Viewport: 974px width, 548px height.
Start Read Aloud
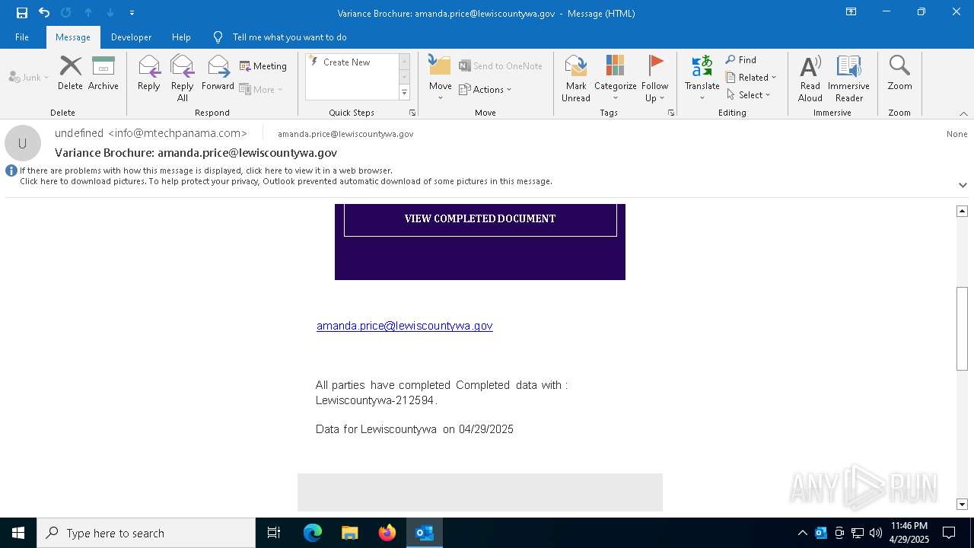[x=810, y=78]
